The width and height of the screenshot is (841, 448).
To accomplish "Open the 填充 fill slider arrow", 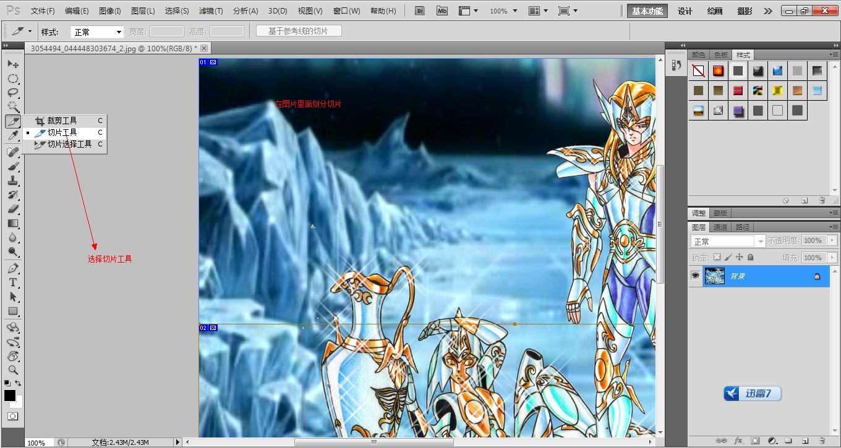I will [832, 257].
